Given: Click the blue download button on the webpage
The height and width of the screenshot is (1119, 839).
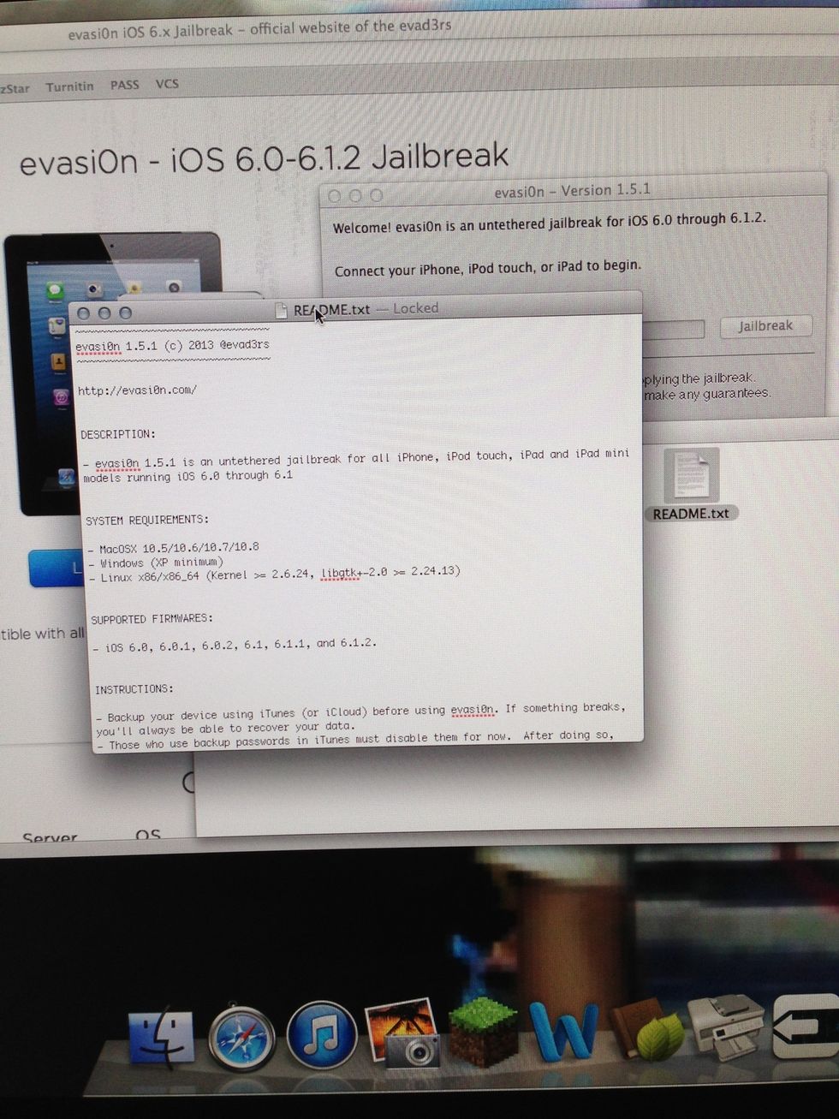Looking at the screenshot, I should 57,568.
